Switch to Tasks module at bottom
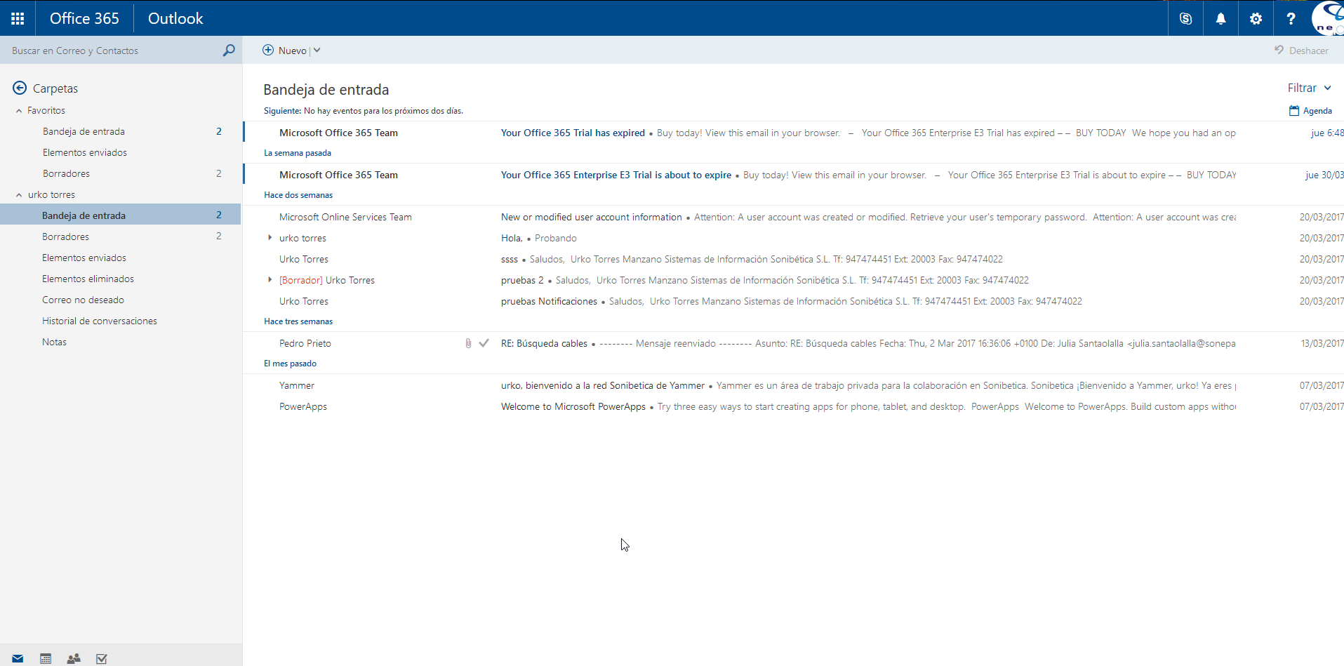1344x666 pixels. tap(102, 658)
